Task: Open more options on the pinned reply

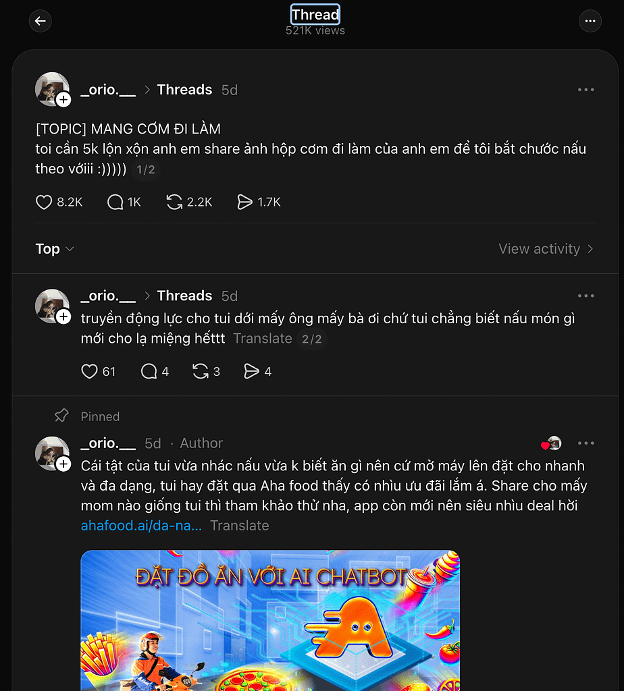Action: click(586, 443)
